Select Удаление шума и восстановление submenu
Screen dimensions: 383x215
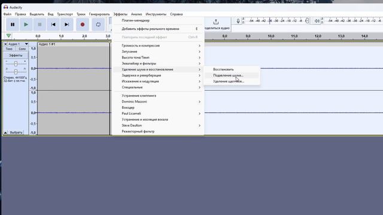click(158, 69)
